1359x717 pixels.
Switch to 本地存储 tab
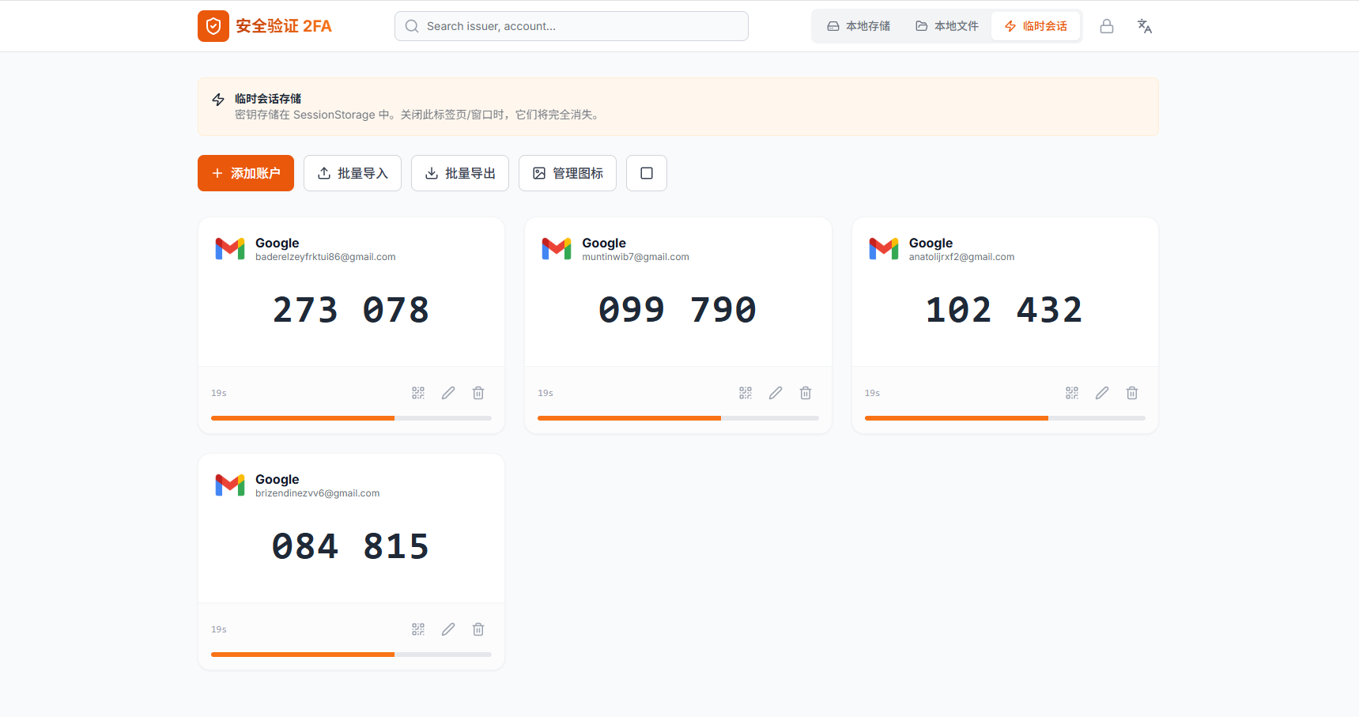859,25
